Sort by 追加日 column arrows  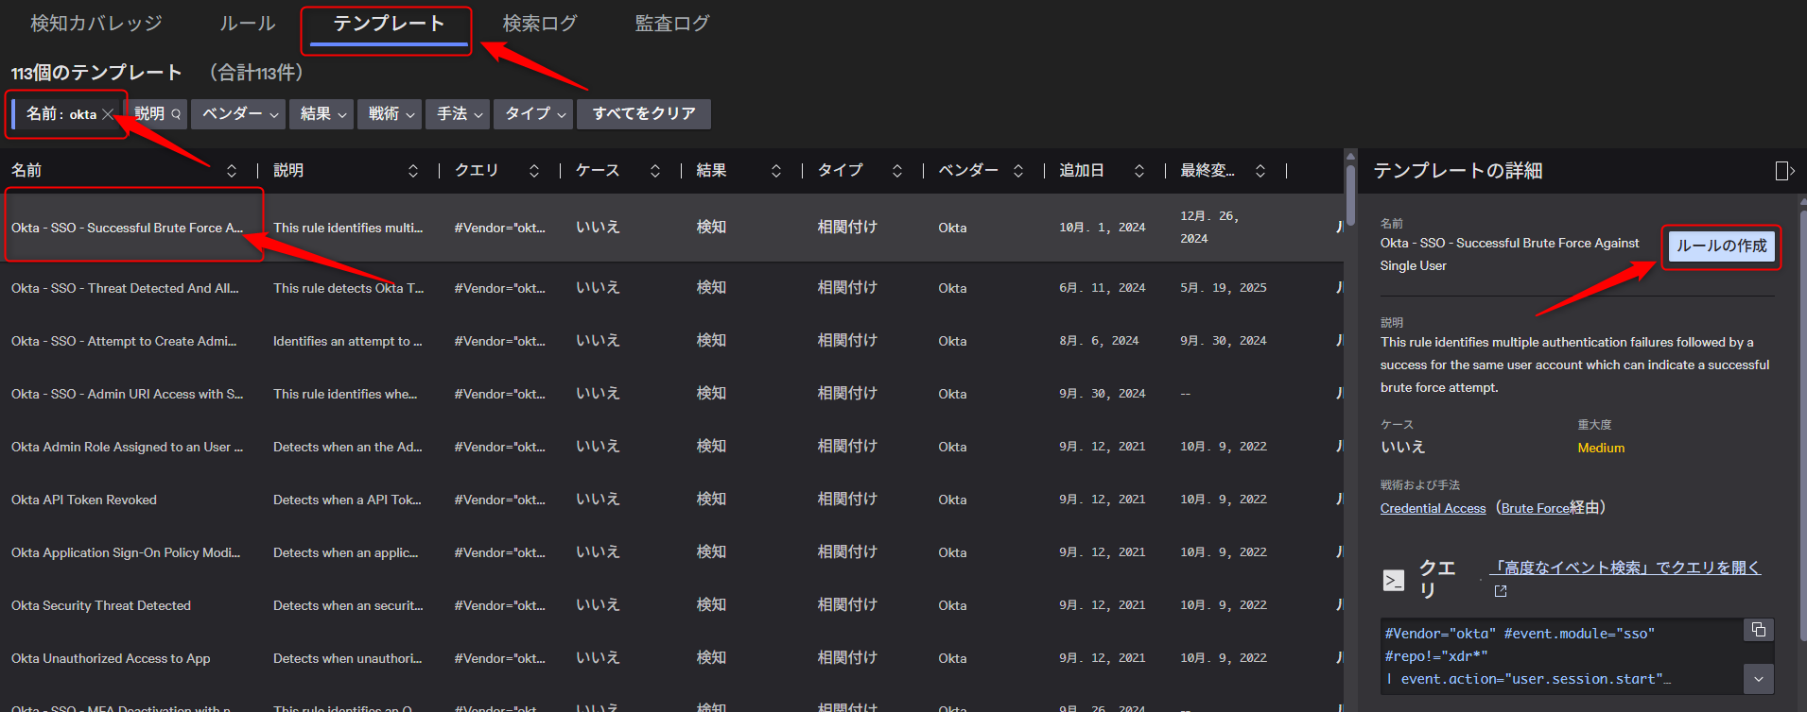(1138, 171)
